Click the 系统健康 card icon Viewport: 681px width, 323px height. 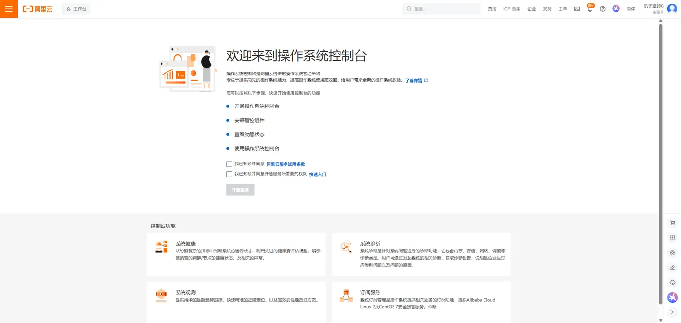click(161, 247)
